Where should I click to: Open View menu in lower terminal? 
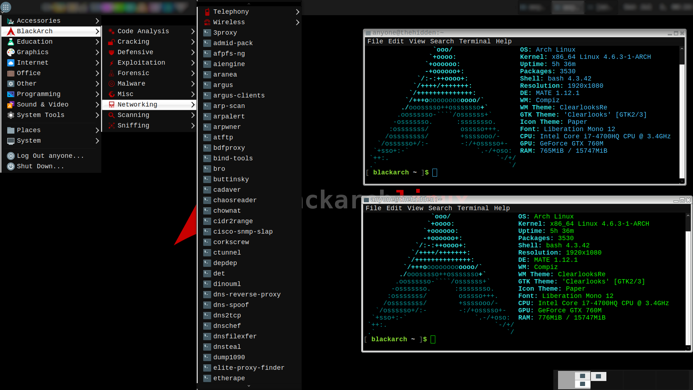(x=415, y=208)
